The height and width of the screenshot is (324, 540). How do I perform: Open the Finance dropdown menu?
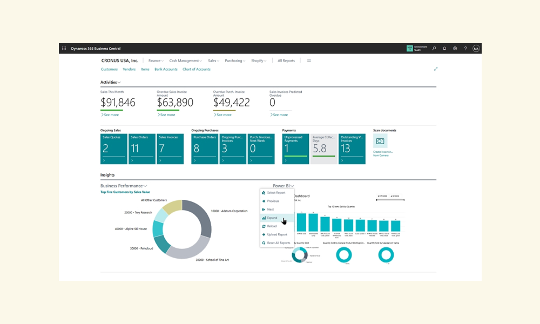pyautogui.click(x=156, y=60)
